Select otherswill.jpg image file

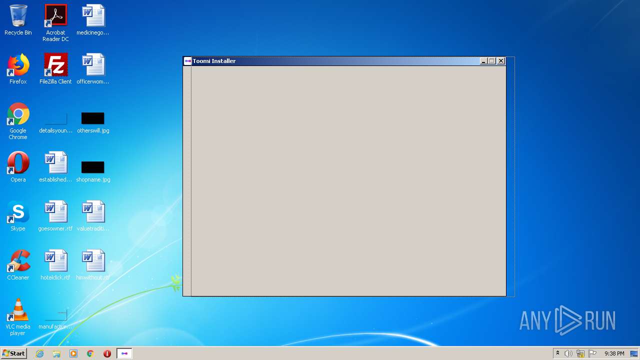(x=93, y=122)
